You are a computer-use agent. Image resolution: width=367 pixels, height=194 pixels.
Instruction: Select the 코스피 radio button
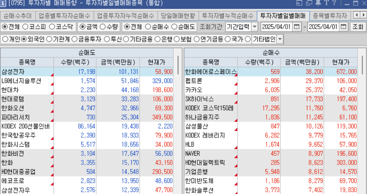tap(25, 27)
